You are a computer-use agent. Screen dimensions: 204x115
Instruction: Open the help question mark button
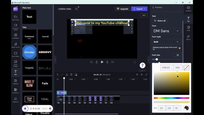tap(142, 65)
